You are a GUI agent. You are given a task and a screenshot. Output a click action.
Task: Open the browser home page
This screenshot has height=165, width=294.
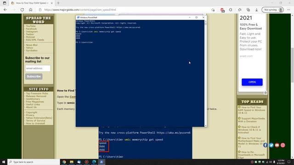(x=31, y=10)
